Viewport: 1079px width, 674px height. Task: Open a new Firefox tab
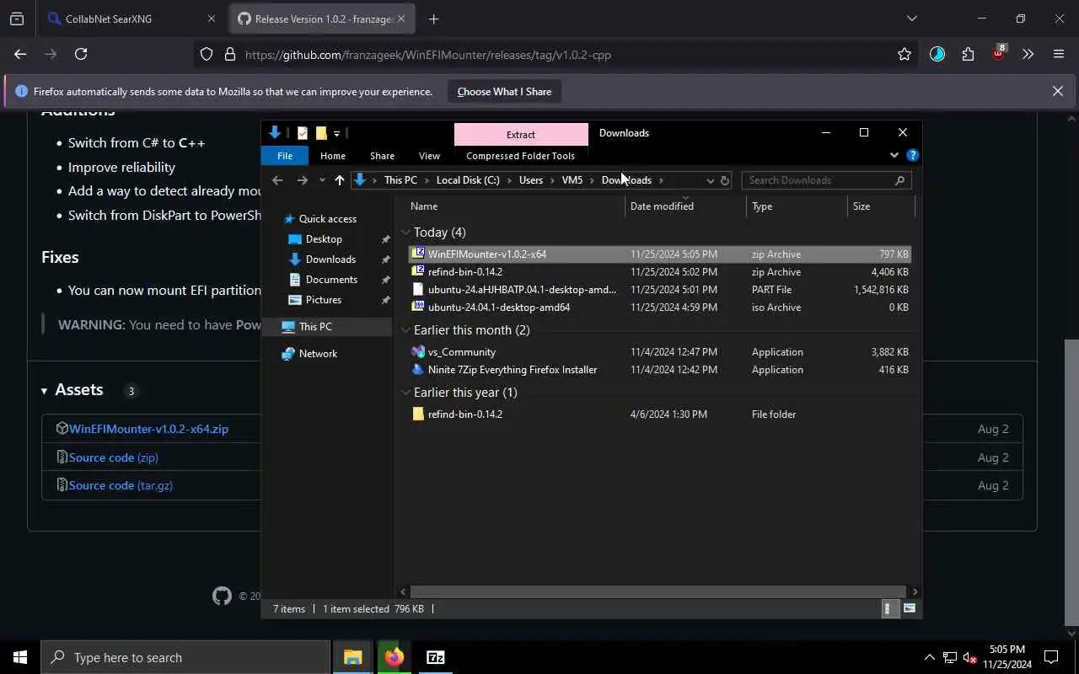pyautogui.click(x=433, y=19)
